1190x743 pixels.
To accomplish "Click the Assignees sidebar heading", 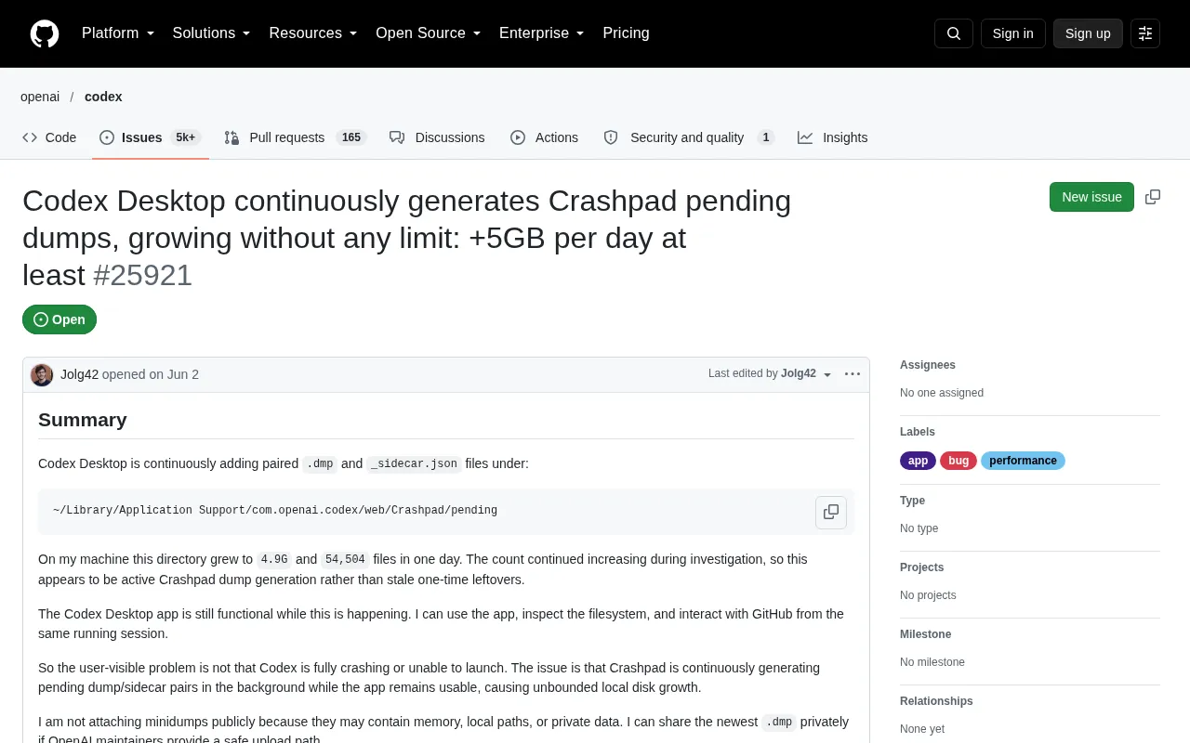I will point(928,365).
